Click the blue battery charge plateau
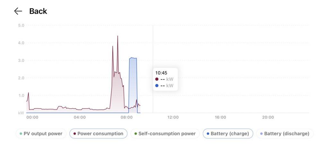 pyautogui.click(x=133, y=58)
